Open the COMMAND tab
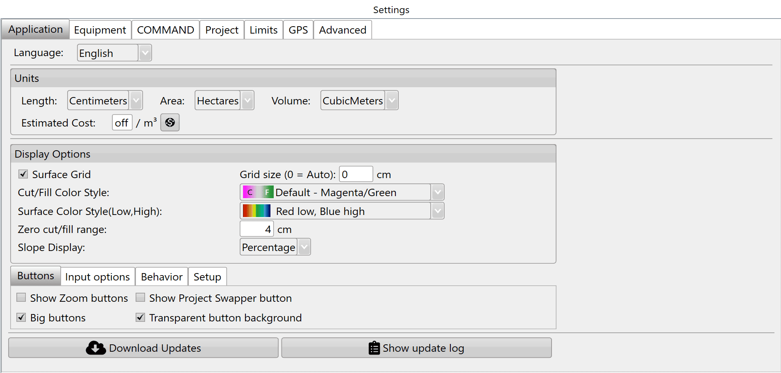781x373 pixels. (x=166, y=30)
